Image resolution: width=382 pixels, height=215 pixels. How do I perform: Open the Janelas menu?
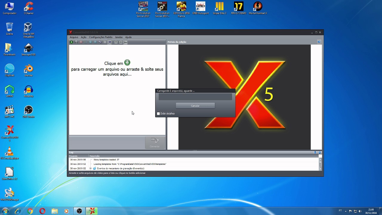[119, 37]
